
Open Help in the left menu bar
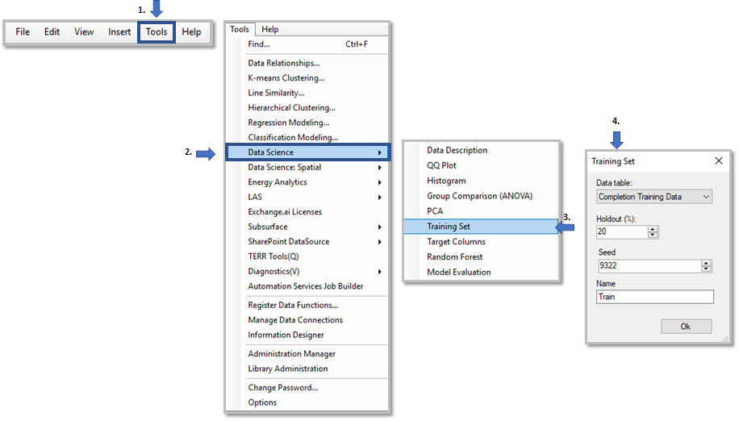[x=191, y=32]
